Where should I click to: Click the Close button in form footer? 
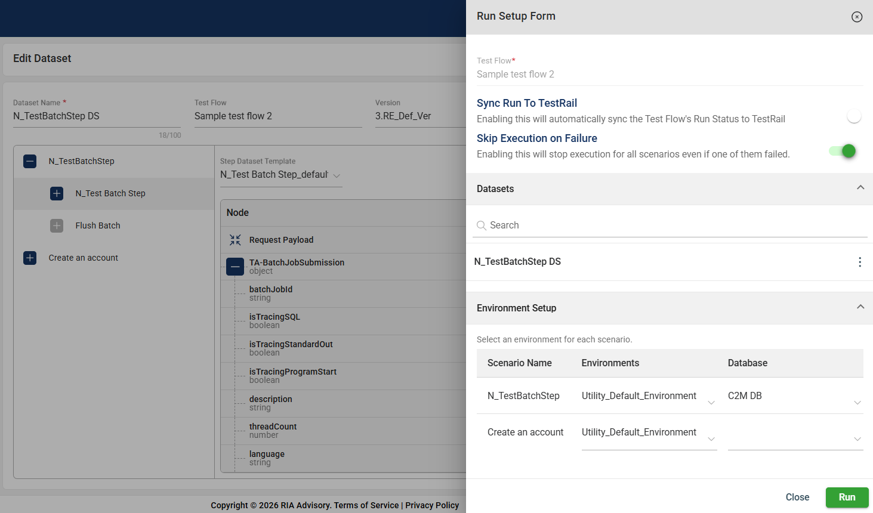coord(797,497)
